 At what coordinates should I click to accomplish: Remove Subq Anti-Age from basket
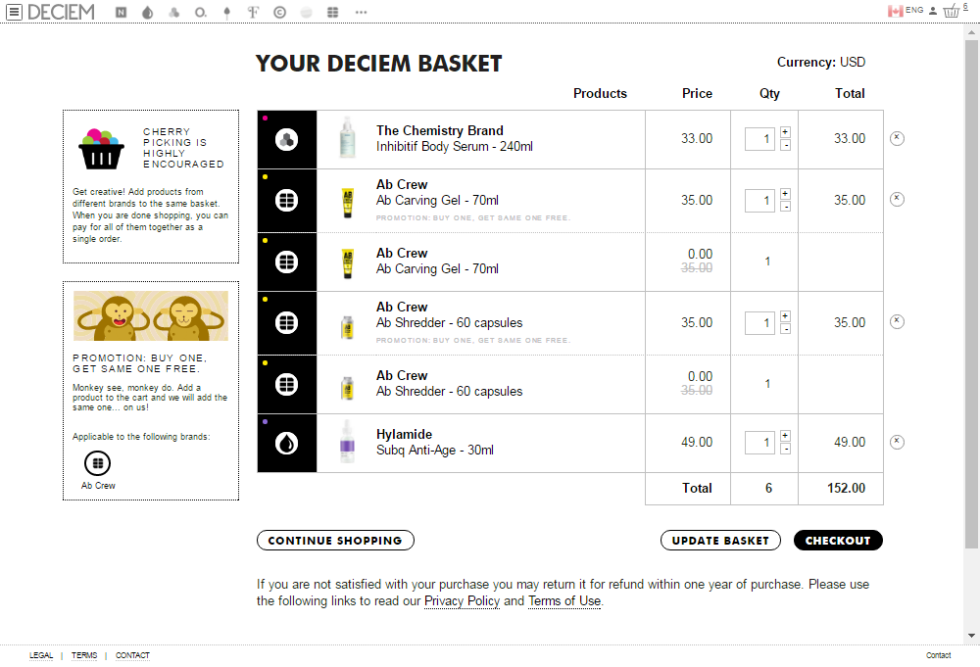[897, 442]
